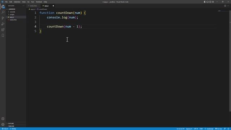Open the editor More Actions ellipsis
Viewport: 231px width, 130px height.
click(228, 6)
